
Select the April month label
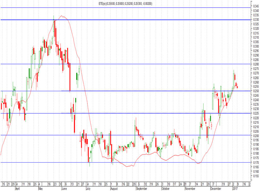tap(17, 189)
